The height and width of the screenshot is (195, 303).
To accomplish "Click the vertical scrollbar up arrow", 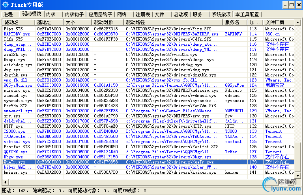I will [297, 22].
